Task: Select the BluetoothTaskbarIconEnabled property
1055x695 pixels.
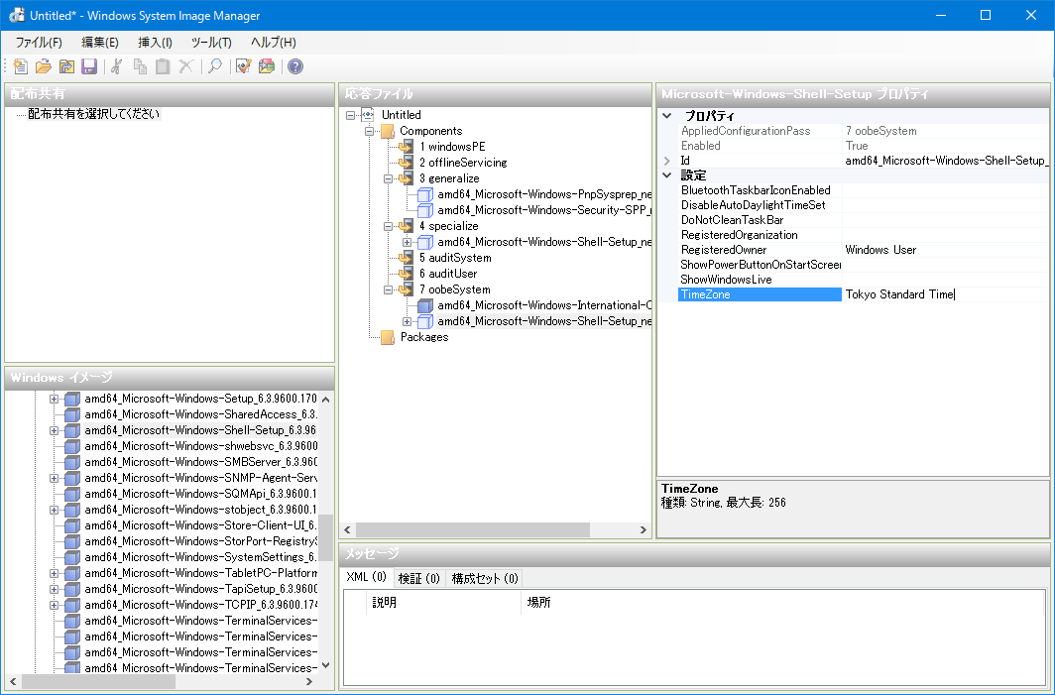Action: 756,190
